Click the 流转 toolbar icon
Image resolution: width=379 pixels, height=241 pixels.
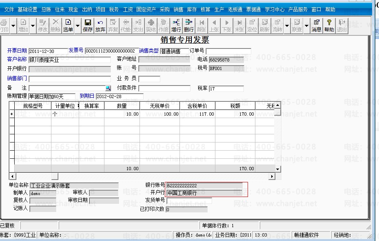(x=277, y=26)
